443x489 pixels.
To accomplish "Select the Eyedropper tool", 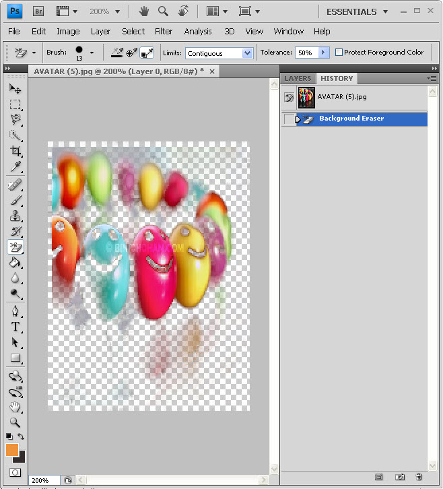I will pyautogui.click(x=15, y=167).
